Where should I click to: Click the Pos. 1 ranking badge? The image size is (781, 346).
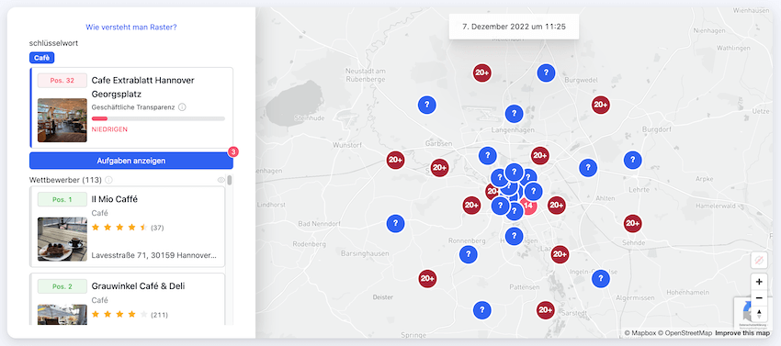click(x=62, y=200)
